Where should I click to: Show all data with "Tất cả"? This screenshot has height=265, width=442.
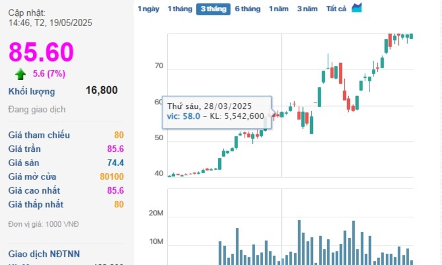pos(336,9)
